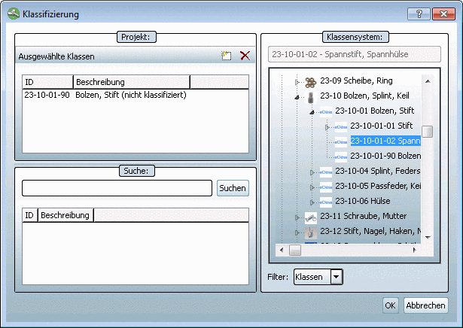Select tree item 23-10-06 Hülse
Screen dimensions: 463x328
(363, 201)
